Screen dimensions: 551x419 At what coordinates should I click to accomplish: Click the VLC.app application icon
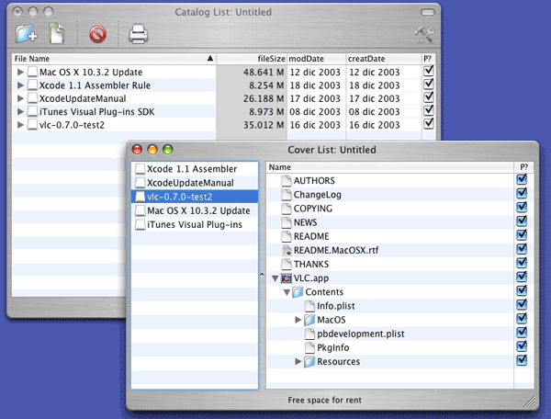[287, 277]
